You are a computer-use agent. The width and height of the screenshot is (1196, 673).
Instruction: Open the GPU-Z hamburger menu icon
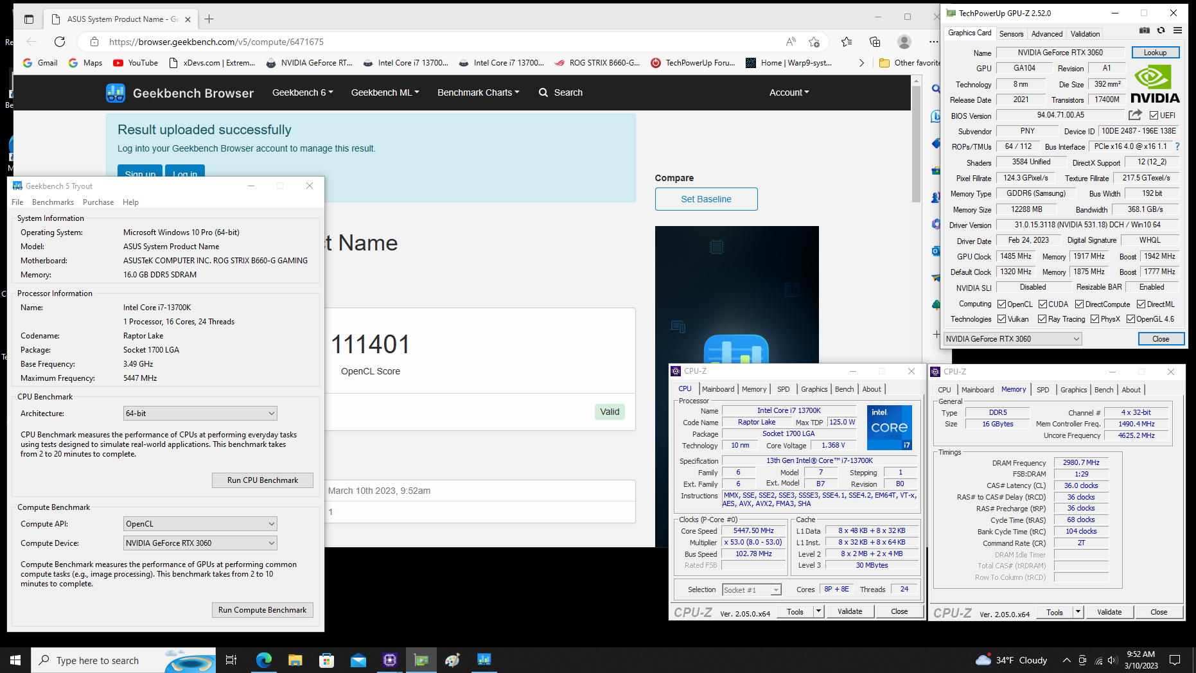click(x=1177, y=30)
